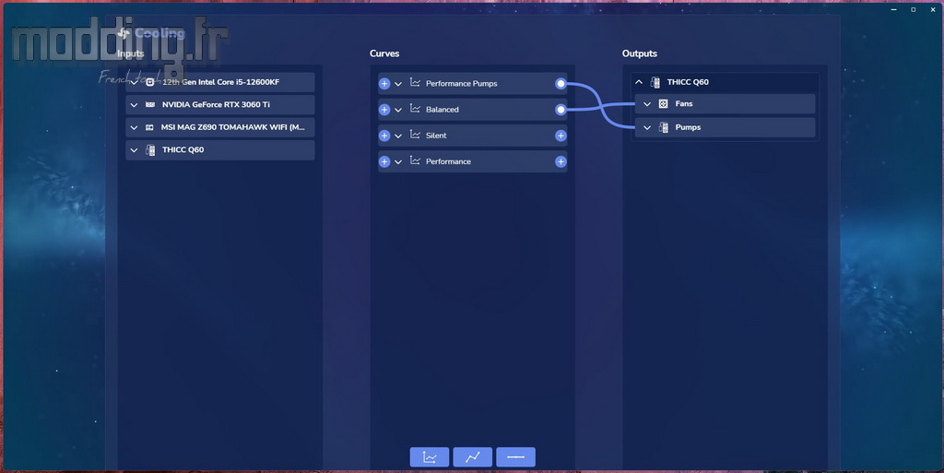Expand the Balanced curve chevron
The image size is (944, 473).
[x=398, y=110]
